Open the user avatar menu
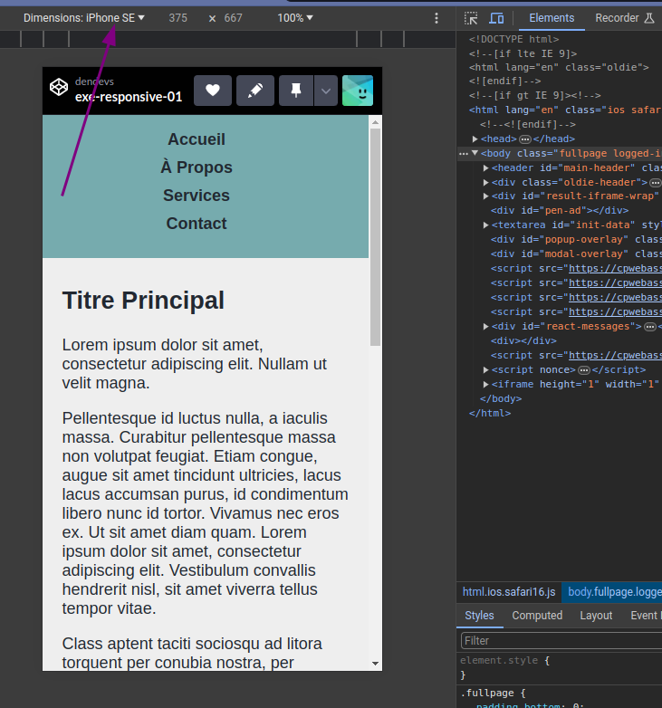This screenshot has height=708, width=662. tap(357, 91)
